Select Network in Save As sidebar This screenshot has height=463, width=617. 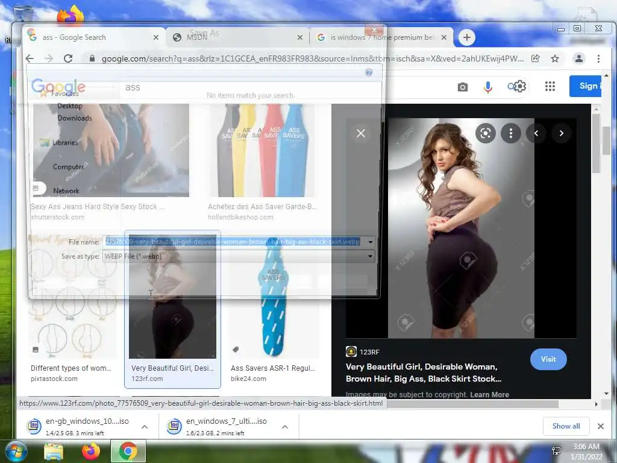click(66, 191)
